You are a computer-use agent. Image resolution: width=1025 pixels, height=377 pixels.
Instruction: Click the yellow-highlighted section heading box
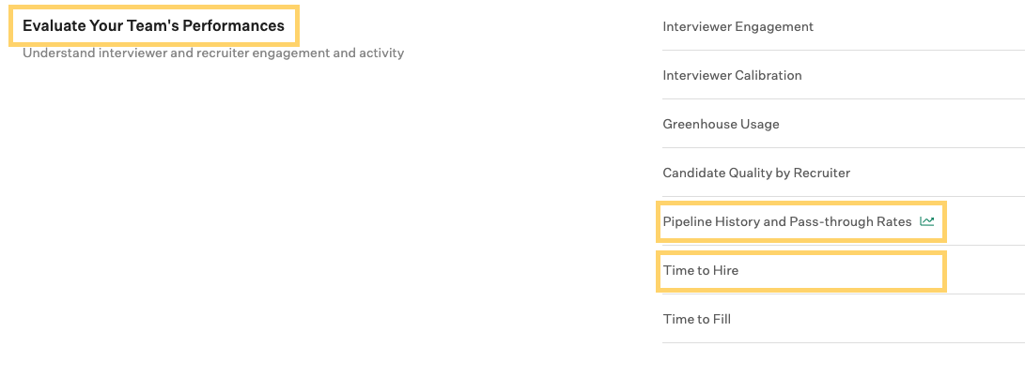point(154,26)
